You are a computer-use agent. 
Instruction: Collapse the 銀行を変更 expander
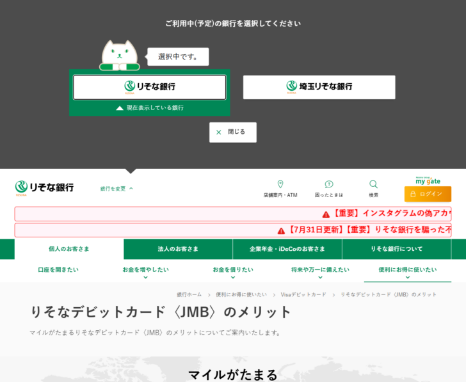point(116,189)
